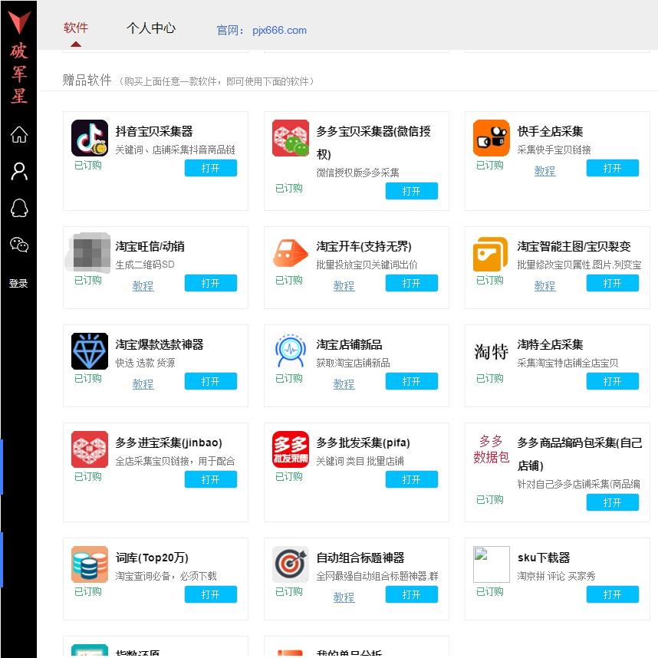Open the user profile icon in the sidebar

pos(18,171)
